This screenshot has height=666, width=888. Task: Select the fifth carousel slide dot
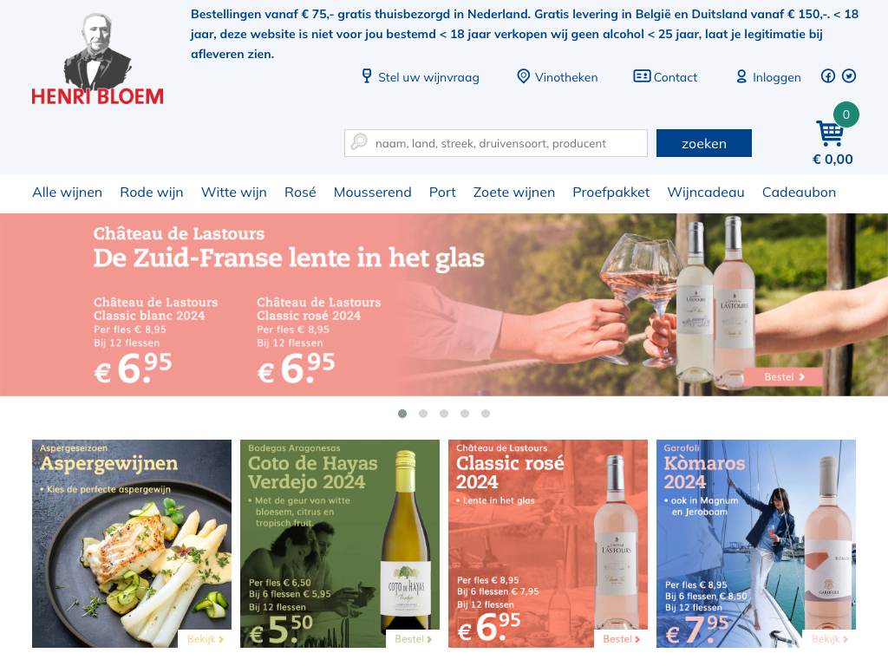coord(486,414)
